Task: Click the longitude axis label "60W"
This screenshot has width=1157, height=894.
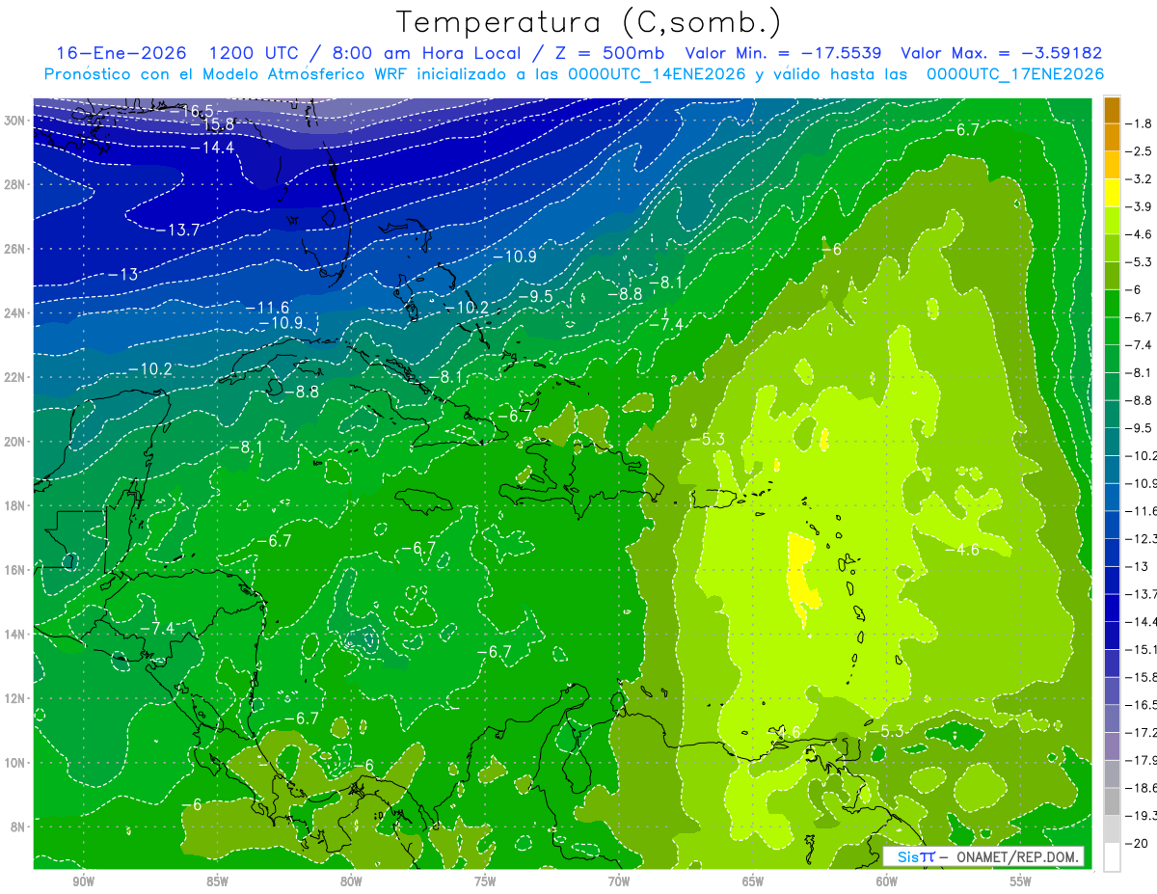Action: [x=887, y=881]
